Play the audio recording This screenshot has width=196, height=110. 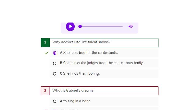[x=70, y=26]
